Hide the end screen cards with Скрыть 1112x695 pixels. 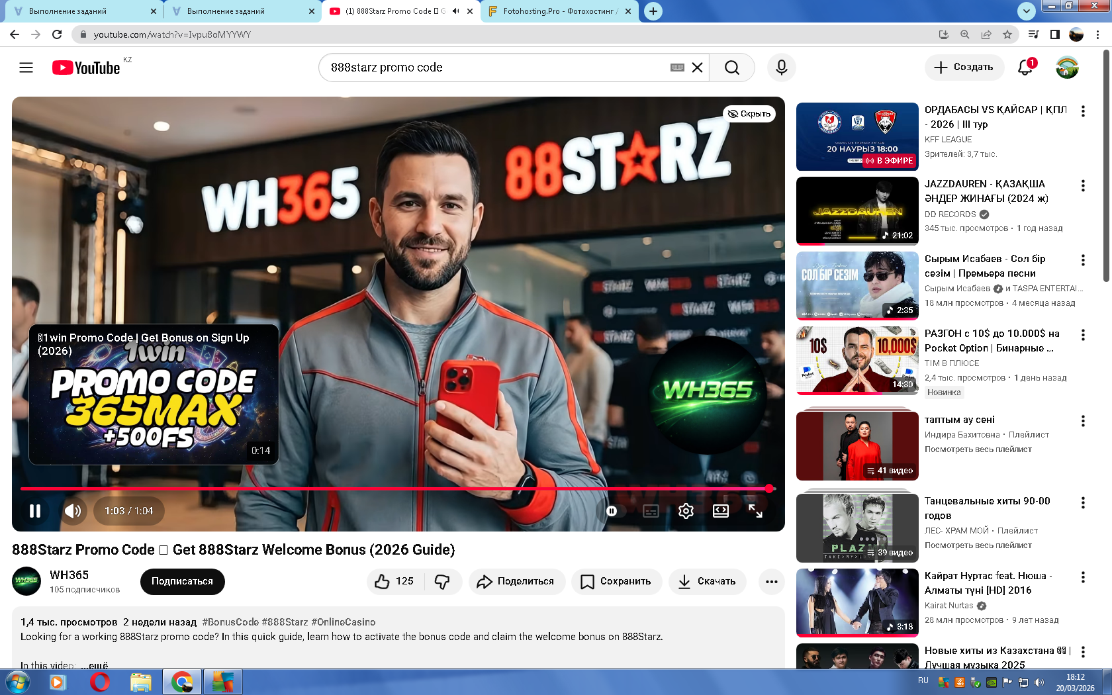point(749,114)
